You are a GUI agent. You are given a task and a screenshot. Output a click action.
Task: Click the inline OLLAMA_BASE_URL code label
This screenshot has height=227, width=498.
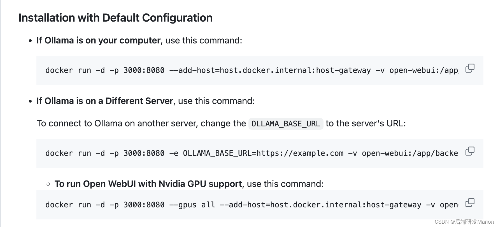(x=286, y=124)
